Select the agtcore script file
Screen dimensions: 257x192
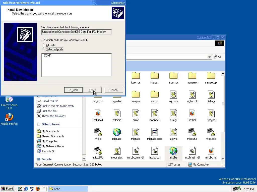[x=173, y=97]
